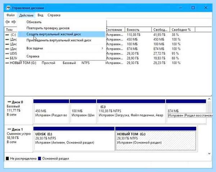The width and height of the screenshot is (216, 172).
Task: Open the Справка menu in menu bar
Action: click(54, 15)
